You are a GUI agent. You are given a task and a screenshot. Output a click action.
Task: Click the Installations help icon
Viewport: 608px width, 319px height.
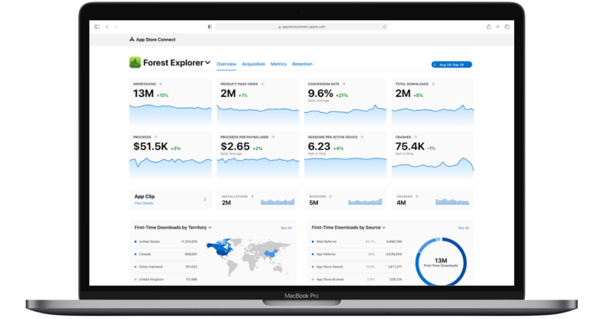pos(252,197)
